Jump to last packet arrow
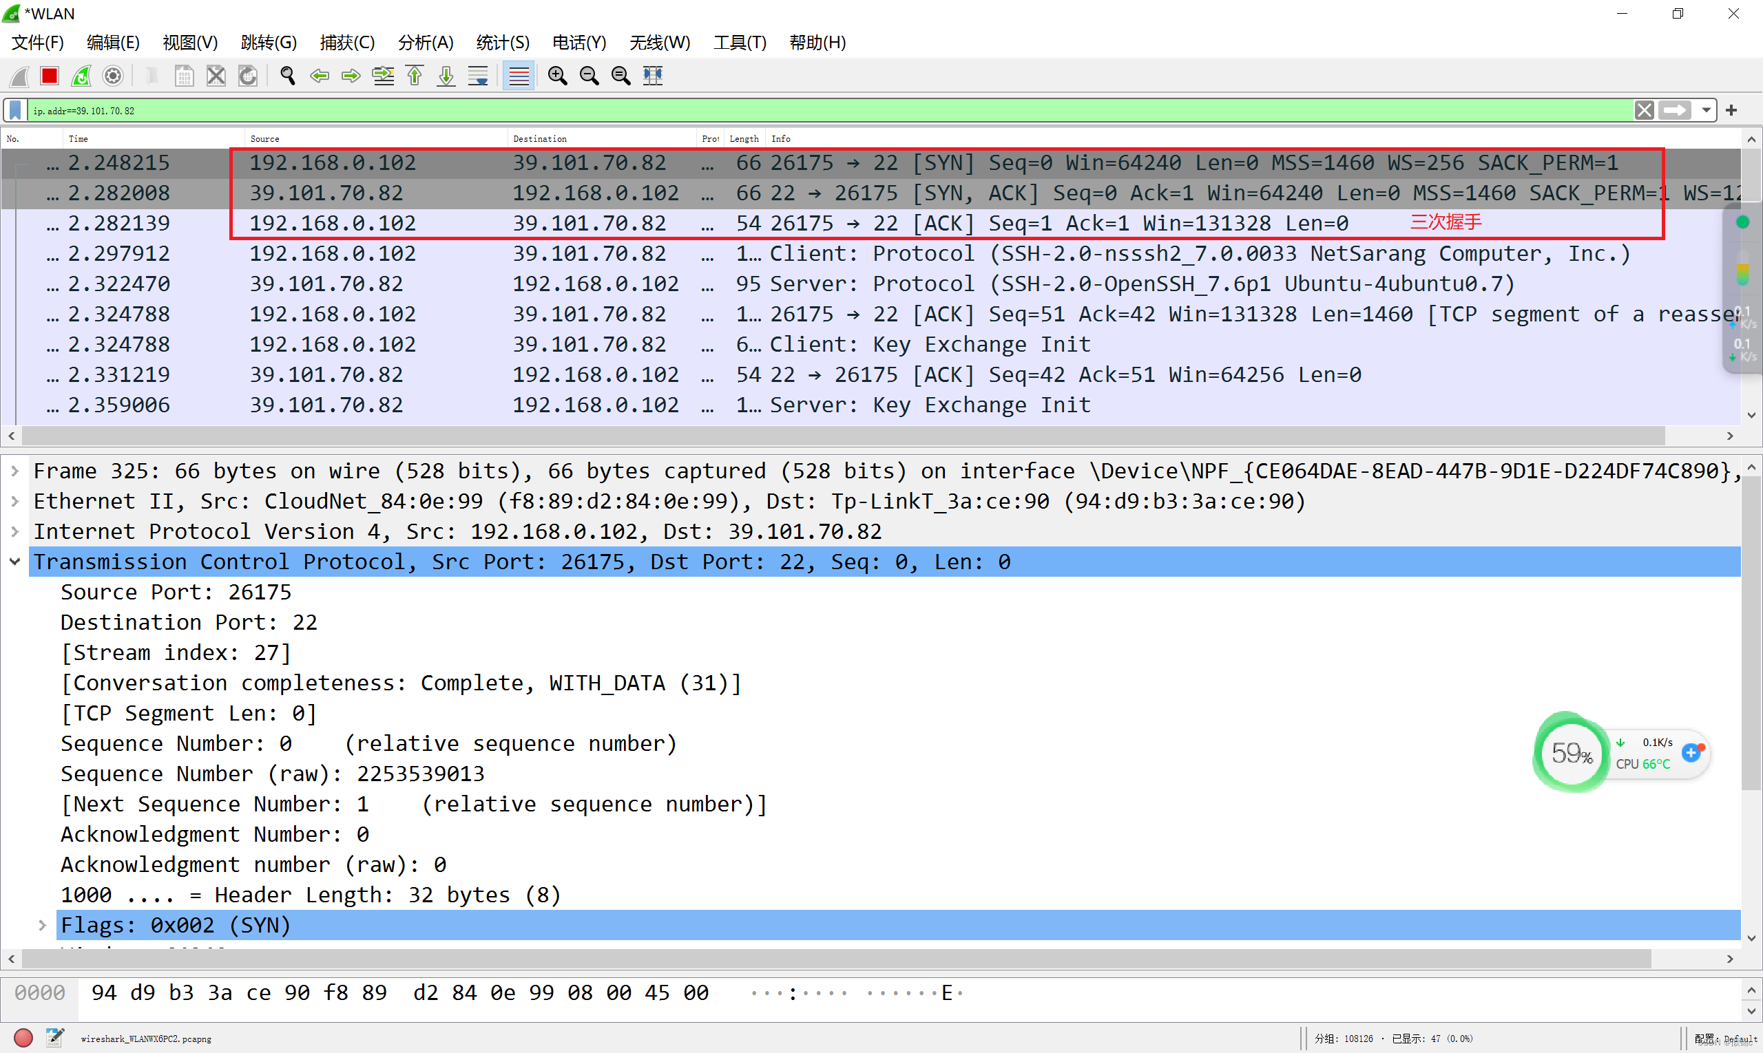The height and width of the screenshot is (1053, 1763). pos(446,76)
